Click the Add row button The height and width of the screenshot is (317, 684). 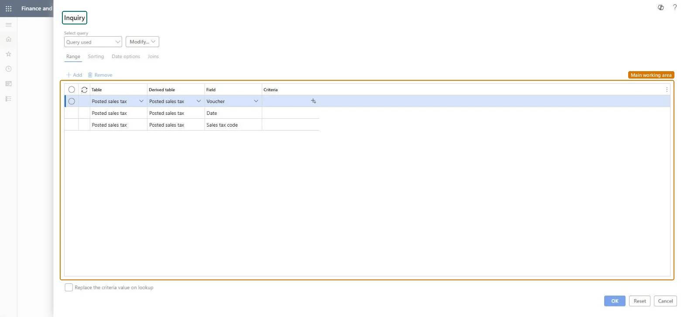tap(74, 75)
